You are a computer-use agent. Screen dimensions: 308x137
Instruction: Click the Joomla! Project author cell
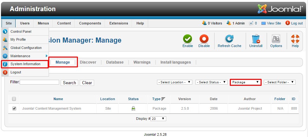pos(250,108)
